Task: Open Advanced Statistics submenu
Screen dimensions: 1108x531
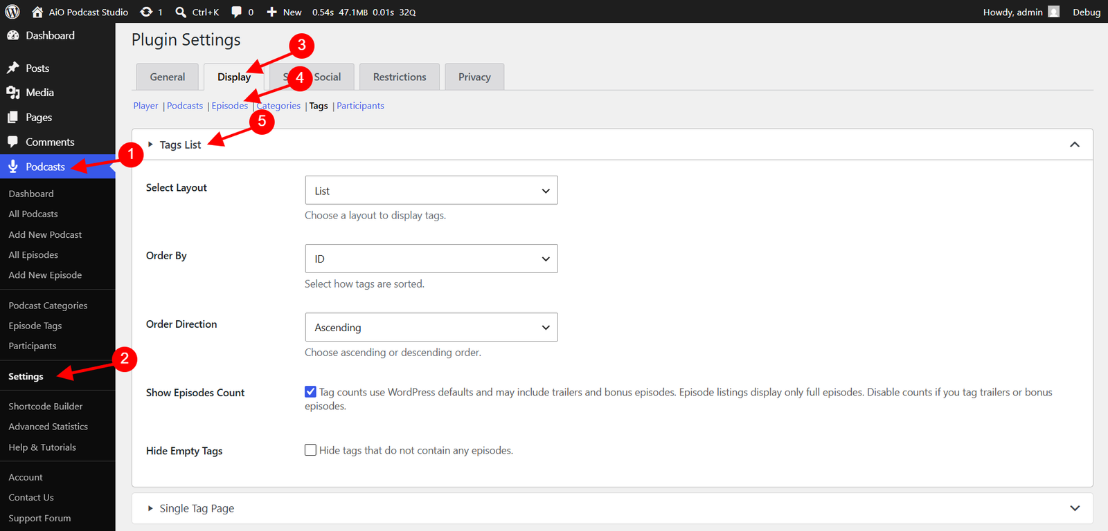Action: point(48,427)
